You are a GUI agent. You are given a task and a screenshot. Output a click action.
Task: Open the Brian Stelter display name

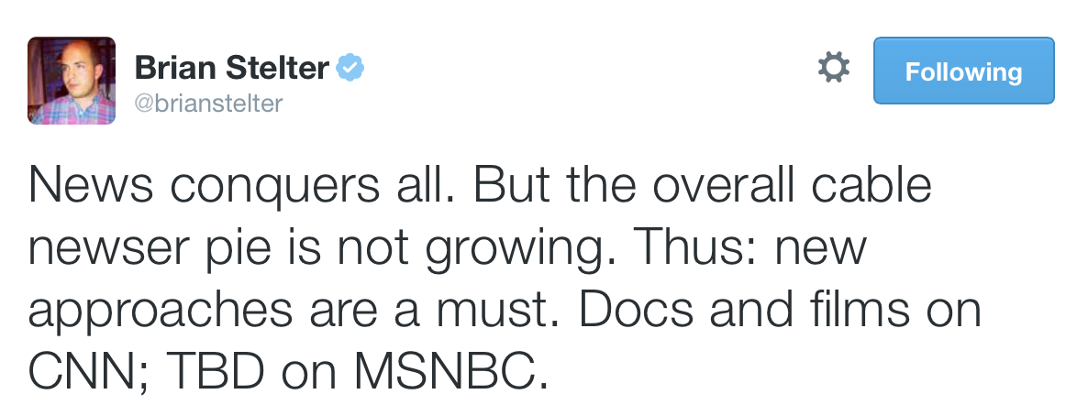231,67
